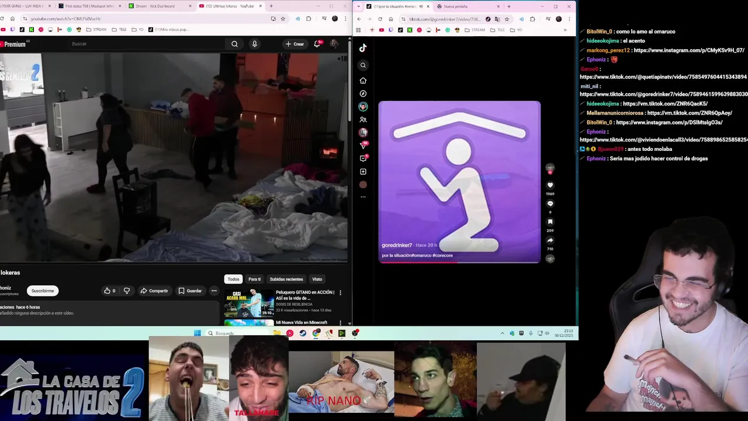Click the YouTube search magnifier button

point(234,44)
